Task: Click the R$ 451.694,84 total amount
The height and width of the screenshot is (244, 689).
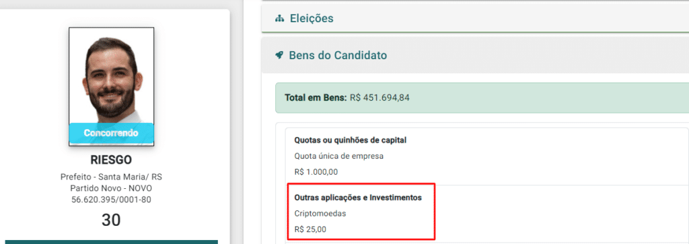Action: pos(379,97)
